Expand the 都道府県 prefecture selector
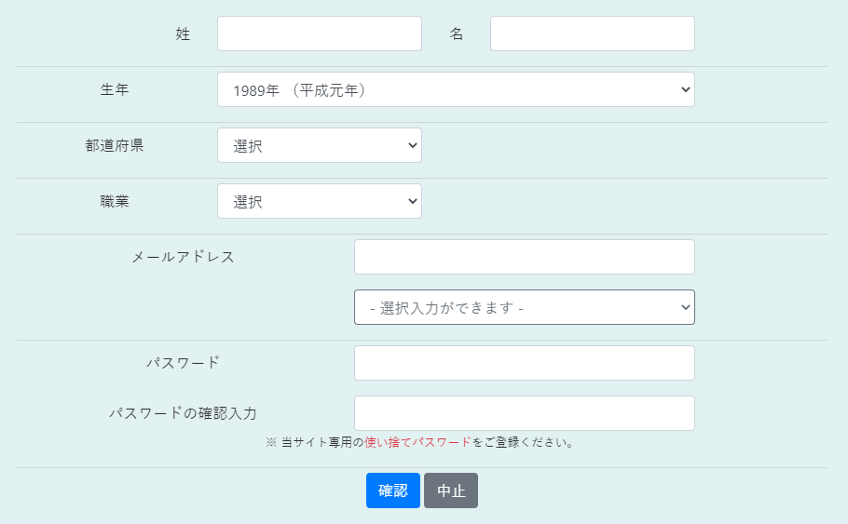Viewport: 848px width, 524px height. tap(320, 145)
